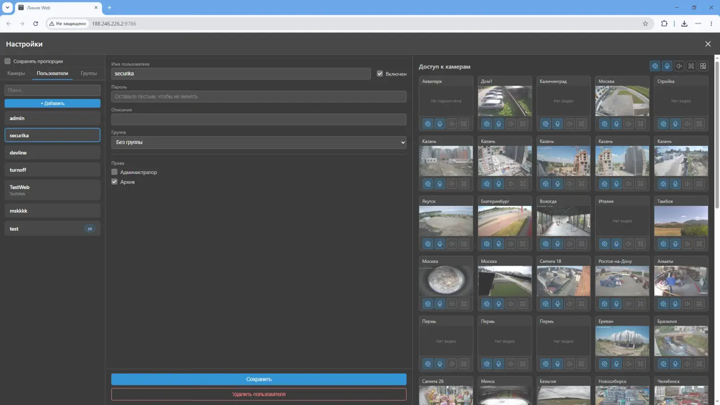Toggle video access icon on Аквапарк camera
720x405 pixels.
click(x=428, y=124)
